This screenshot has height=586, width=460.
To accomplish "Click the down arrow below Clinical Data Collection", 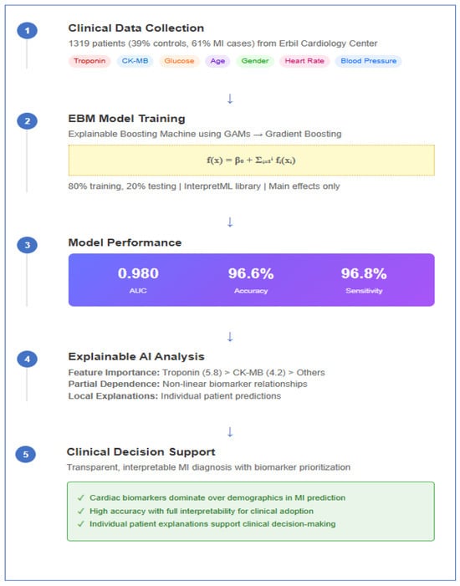I will coord(230,99).
